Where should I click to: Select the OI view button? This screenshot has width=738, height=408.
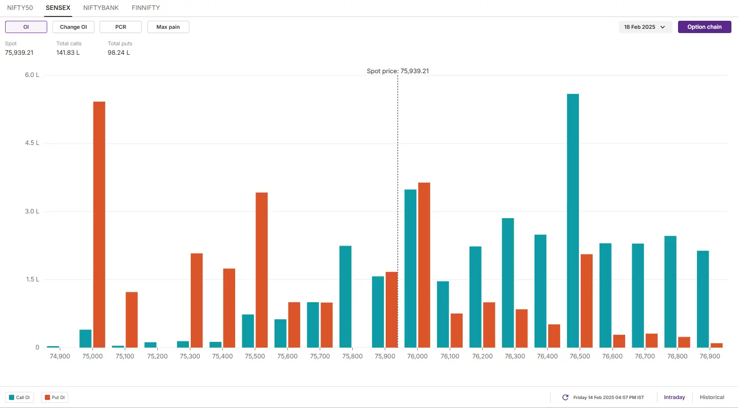click(x=26, y=27)
